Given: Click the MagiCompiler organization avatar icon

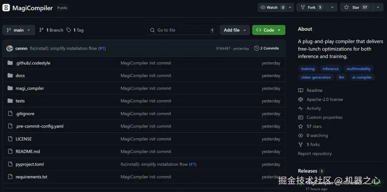Looking at the screenshot, I should coord(6,8).
